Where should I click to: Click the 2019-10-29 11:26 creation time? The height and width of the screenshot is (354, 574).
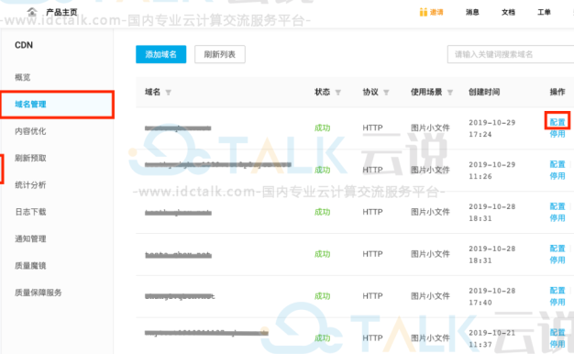click(x=492, y=171)
